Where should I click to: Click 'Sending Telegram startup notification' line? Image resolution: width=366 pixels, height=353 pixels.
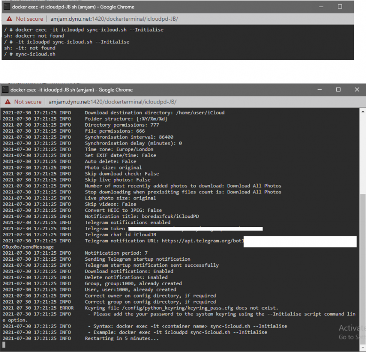coord(137,259)
